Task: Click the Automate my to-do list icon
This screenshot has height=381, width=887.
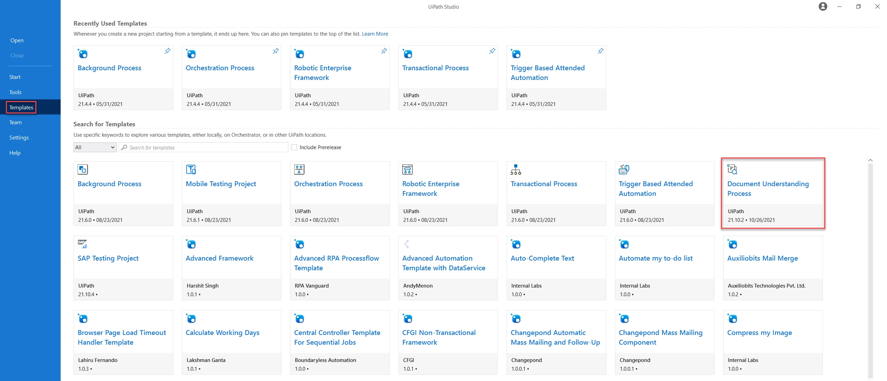Action: pos(624,244)
